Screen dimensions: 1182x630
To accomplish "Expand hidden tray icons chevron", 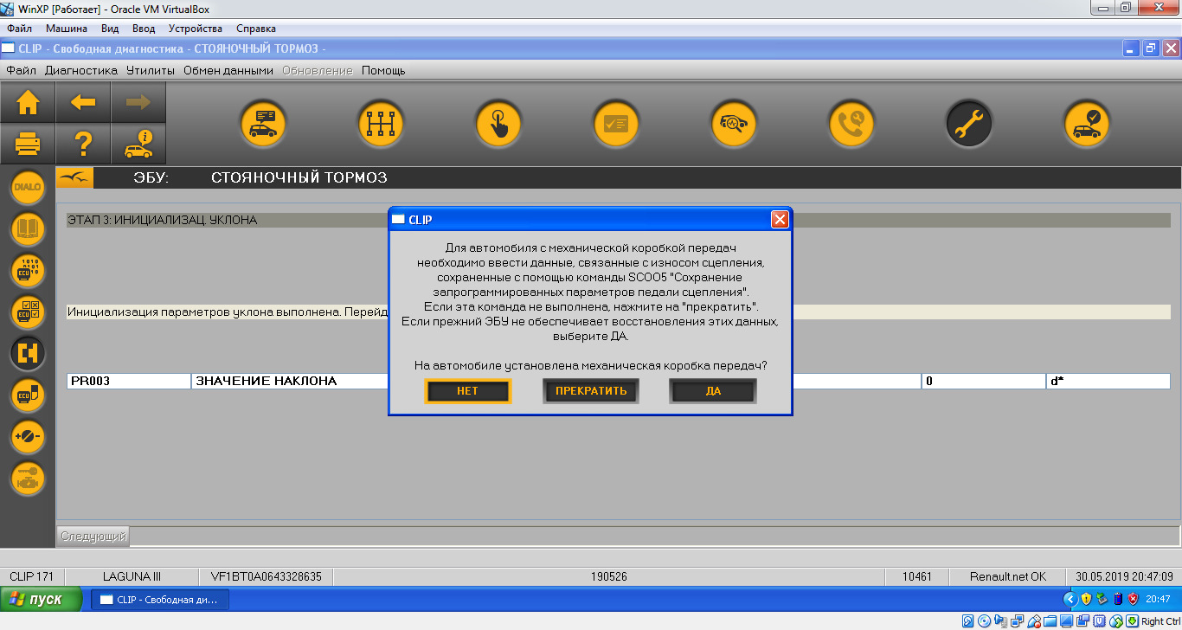I will 1070,599.
